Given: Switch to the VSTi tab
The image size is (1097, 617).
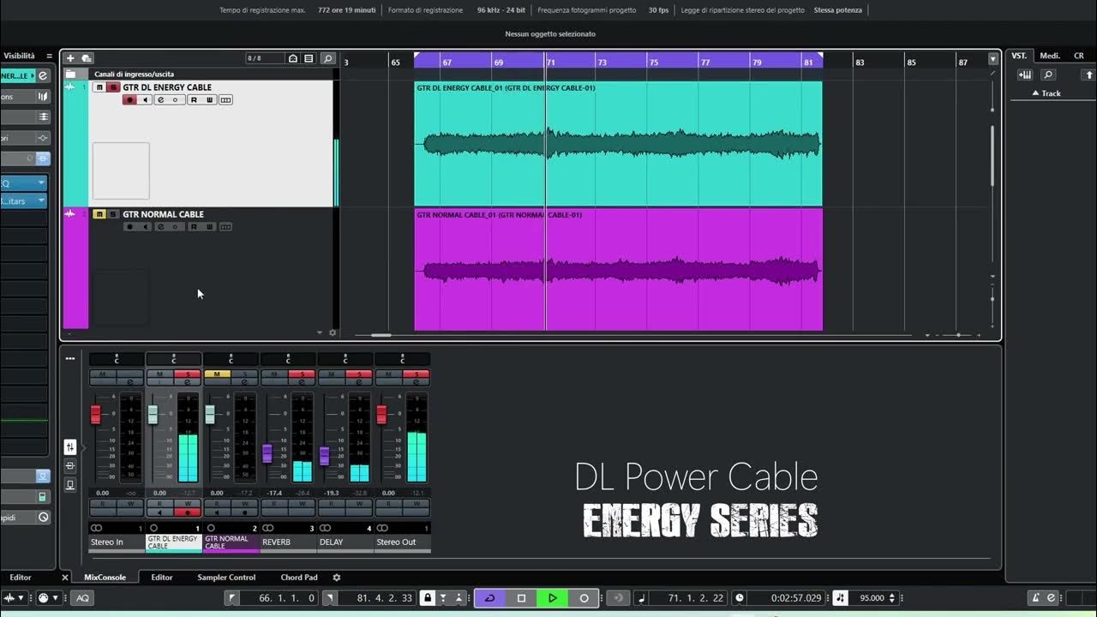Looking at the screenshot, I should point(1019,56).
